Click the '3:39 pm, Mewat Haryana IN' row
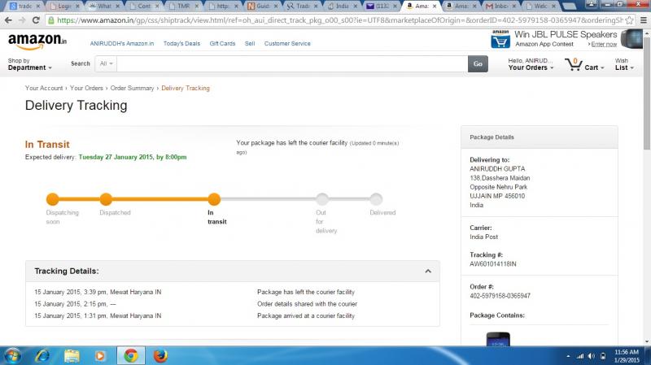 coord(233,292)
